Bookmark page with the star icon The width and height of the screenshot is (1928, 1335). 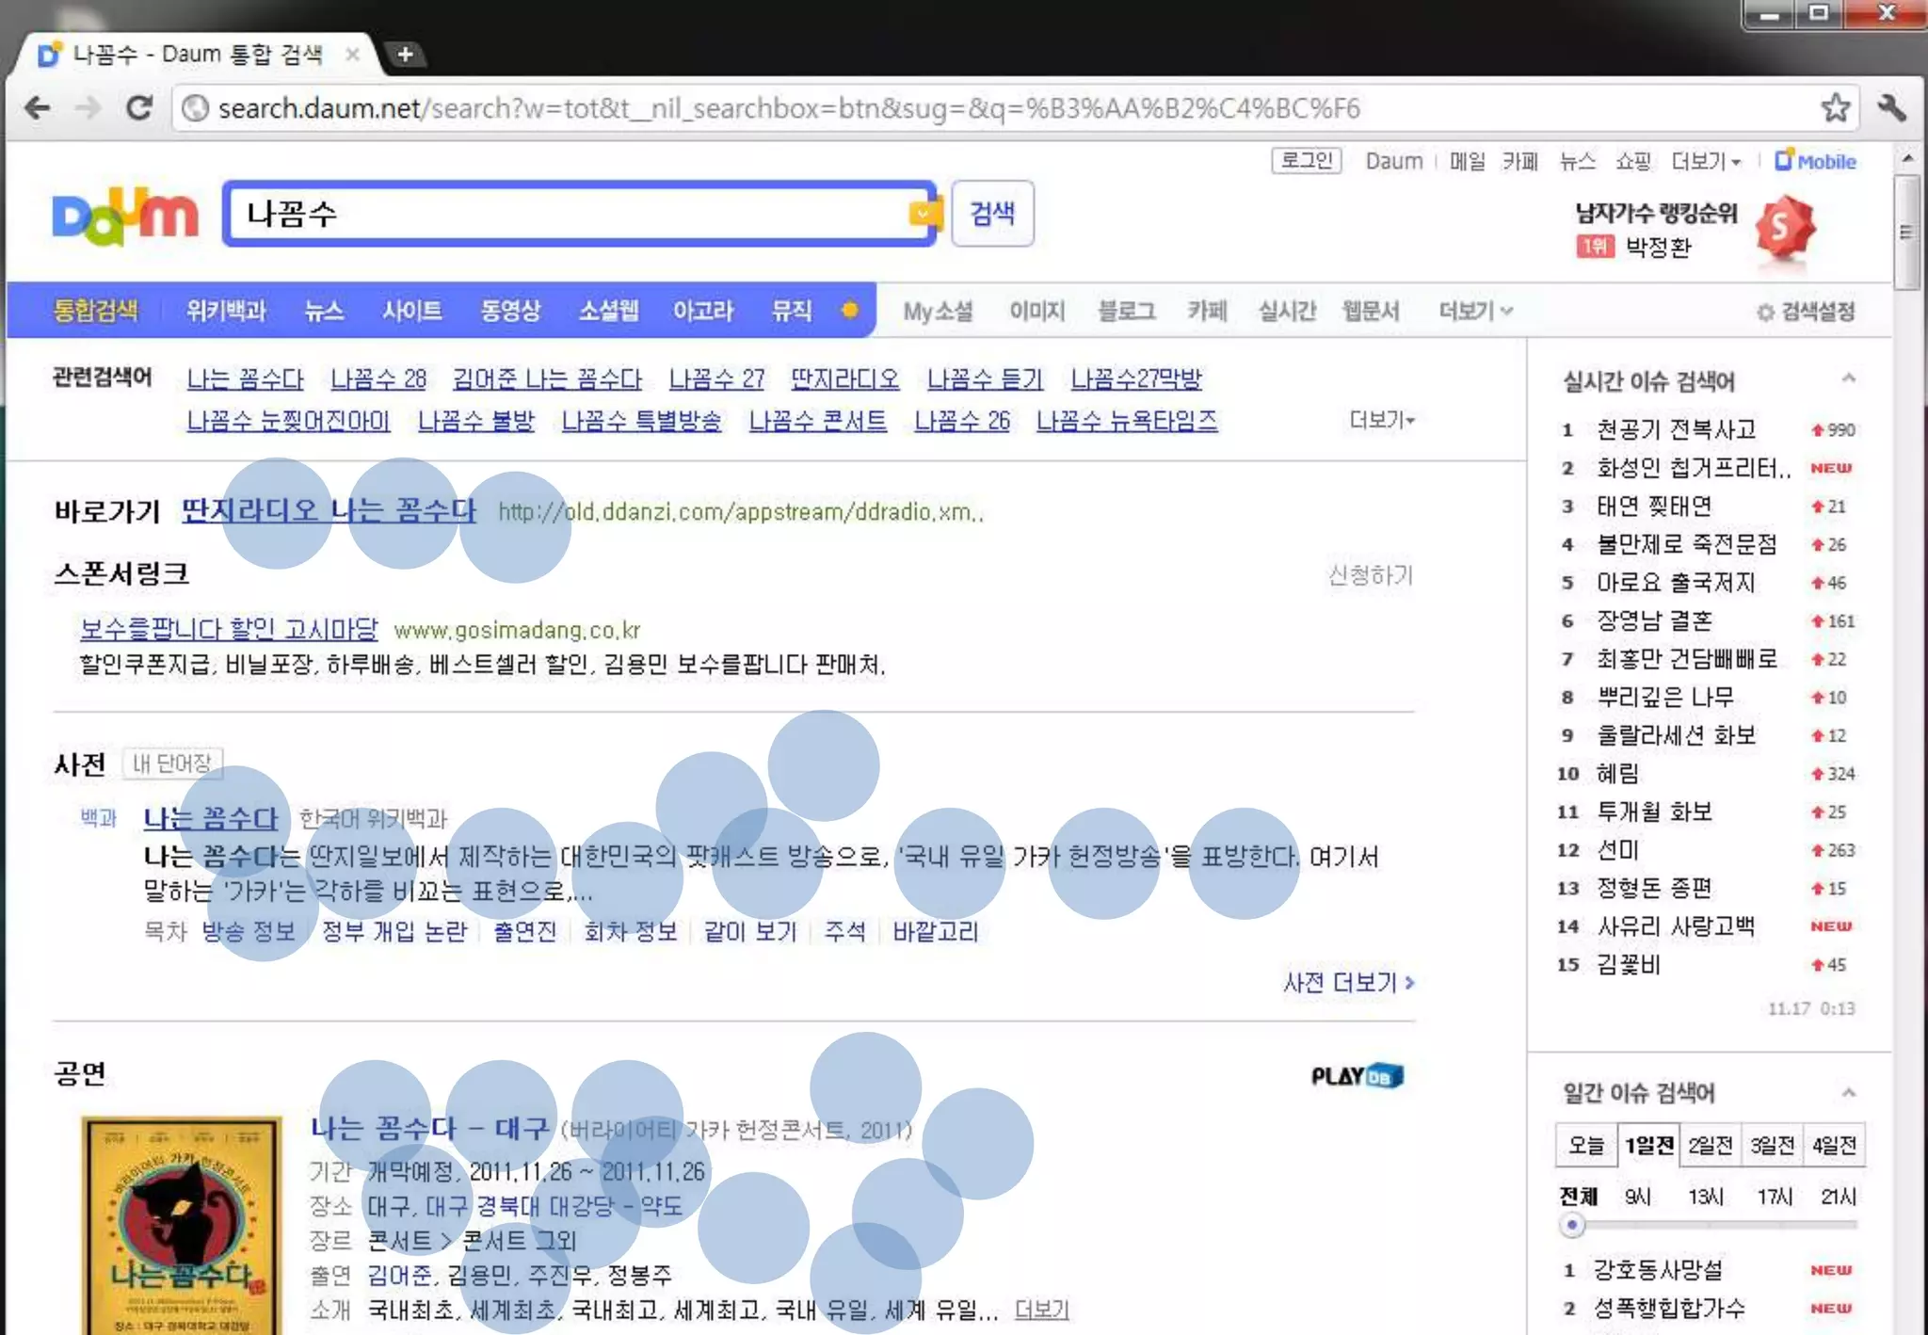1835,108
